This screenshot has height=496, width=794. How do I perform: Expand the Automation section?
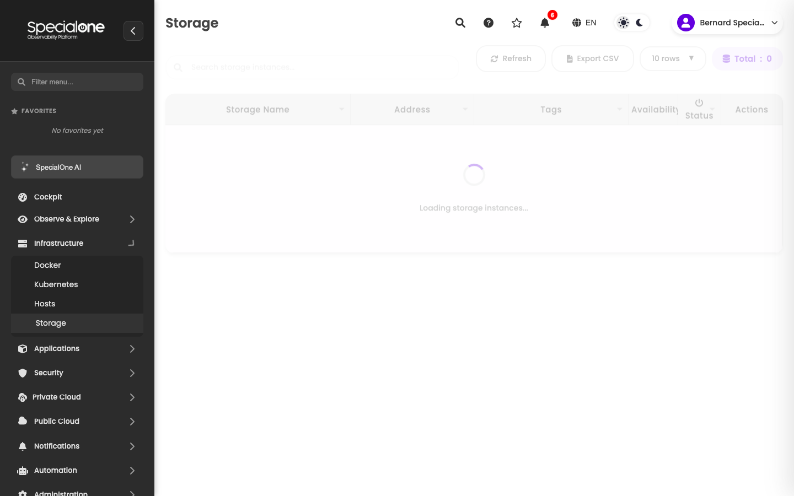tap(77, 470)
